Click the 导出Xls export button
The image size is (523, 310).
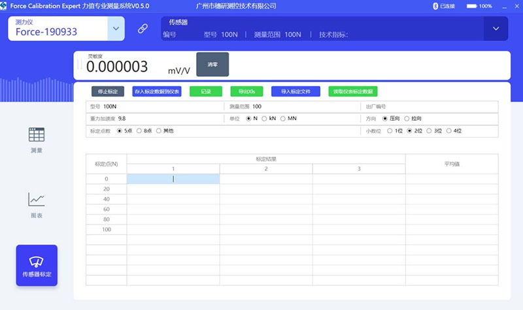point(247,91)
